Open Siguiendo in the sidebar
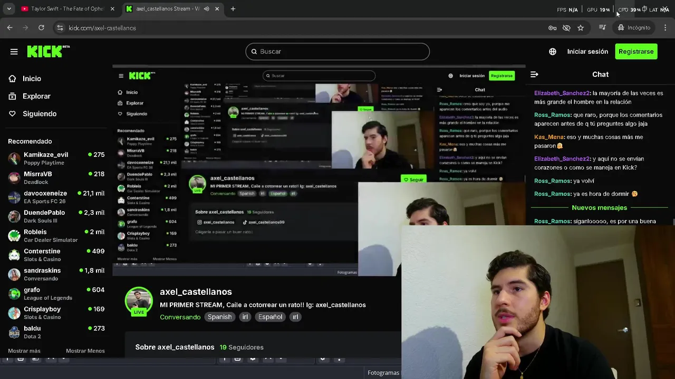Screen dimensions: 675x379 [40, 114]
